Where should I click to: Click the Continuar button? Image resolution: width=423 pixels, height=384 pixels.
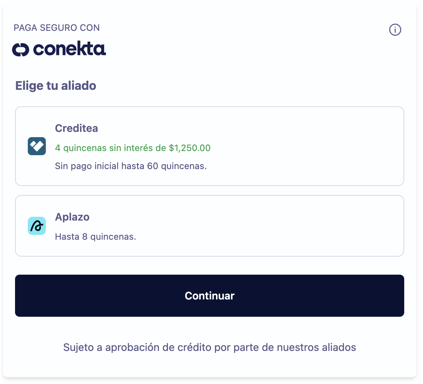[210, 296]
